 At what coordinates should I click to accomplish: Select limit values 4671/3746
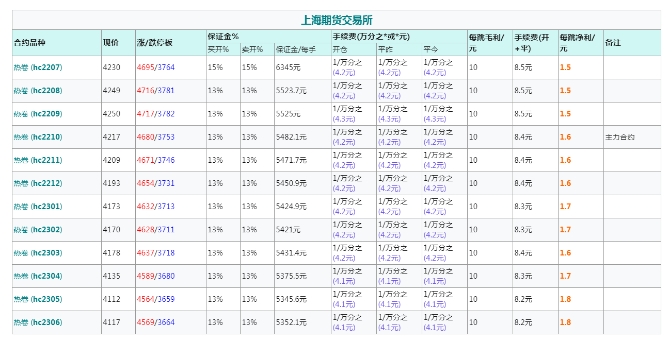(156, 160)
